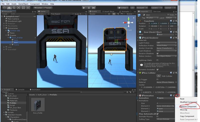Click the door object cube icon

[139, 15]
